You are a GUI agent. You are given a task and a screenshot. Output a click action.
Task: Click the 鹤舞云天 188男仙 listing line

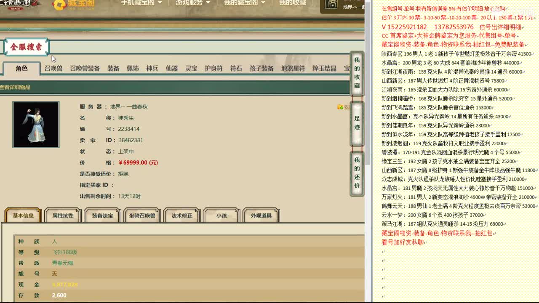pos(459,206)
